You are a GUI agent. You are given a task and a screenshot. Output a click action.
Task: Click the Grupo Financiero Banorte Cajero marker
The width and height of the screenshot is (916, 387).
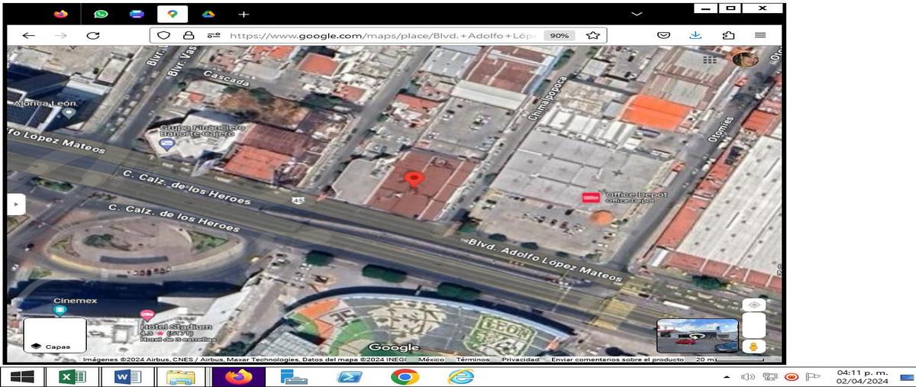[x=167, y=143]
